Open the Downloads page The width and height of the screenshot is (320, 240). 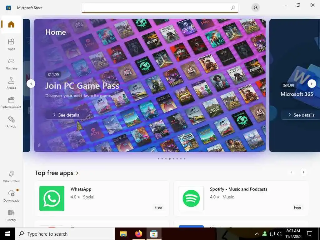[x=11, y=196]
